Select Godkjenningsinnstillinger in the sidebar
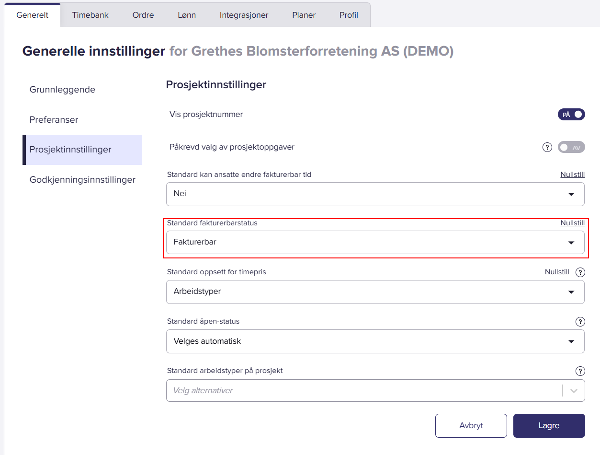This screenshot has height=455, width=600. pos(82,180)
